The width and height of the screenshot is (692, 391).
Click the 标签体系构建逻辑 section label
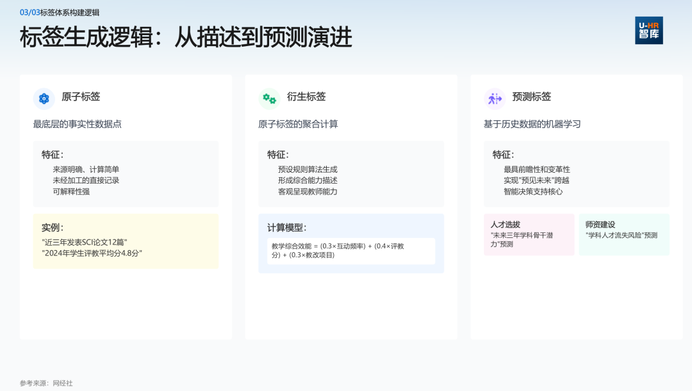pos(70,12)
